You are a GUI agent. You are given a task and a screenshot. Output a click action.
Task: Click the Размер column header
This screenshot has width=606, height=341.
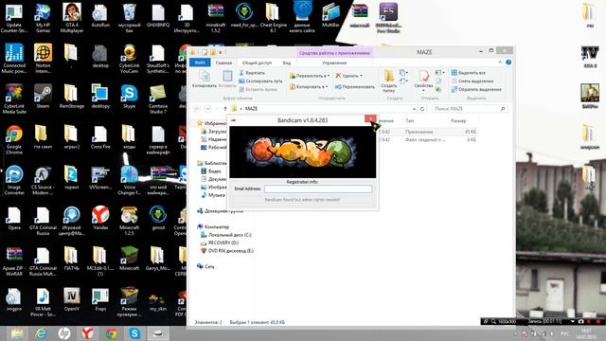click(458, 121)
